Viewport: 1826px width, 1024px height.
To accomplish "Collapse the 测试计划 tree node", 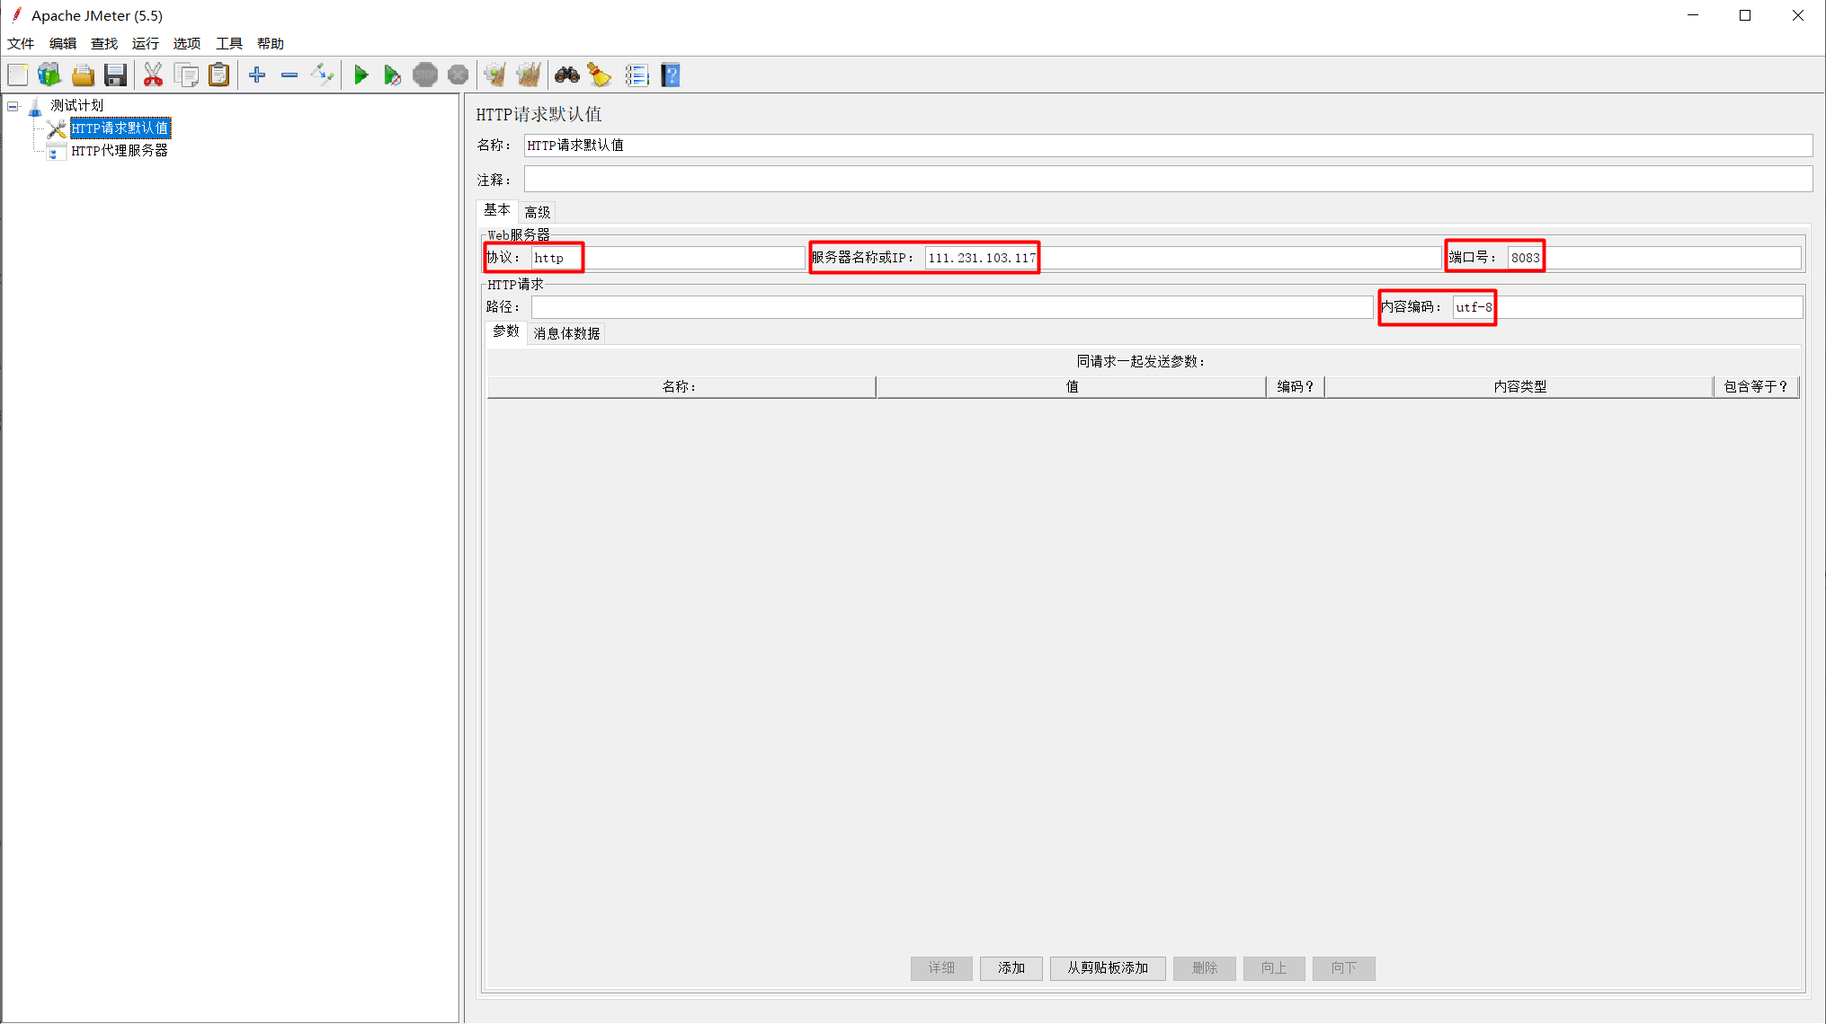I will [13, 106].
